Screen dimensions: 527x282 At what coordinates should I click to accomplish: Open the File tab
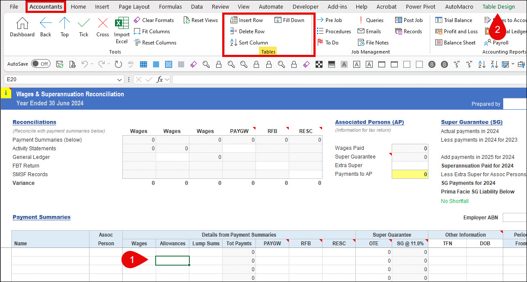[x=14, y=6]
